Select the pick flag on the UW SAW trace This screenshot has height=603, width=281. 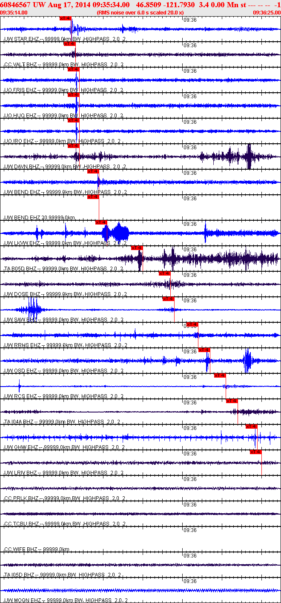[169, 299]
